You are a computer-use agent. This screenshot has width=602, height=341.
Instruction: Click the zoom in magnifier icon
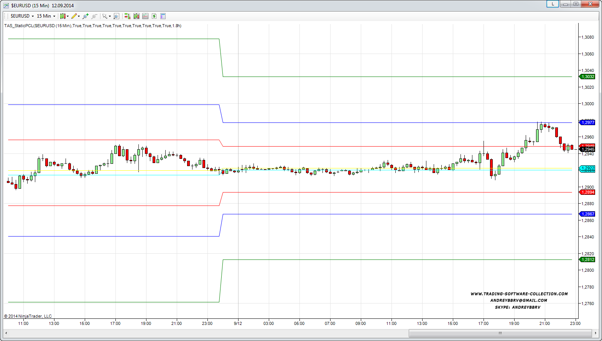click(x=86, y=16)
